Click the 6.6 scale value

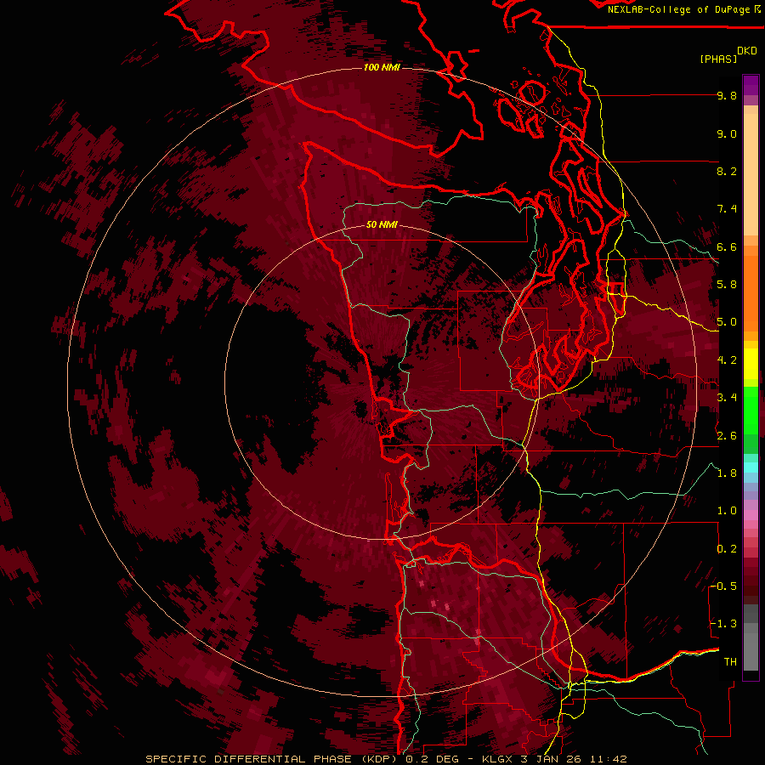727,246
